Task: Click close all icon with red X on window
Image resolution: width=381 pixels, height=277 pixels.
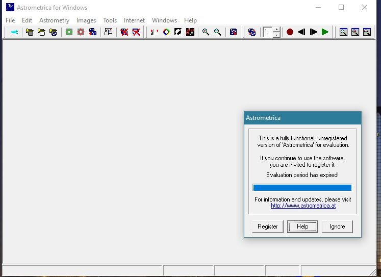Action: click(136, 32)
